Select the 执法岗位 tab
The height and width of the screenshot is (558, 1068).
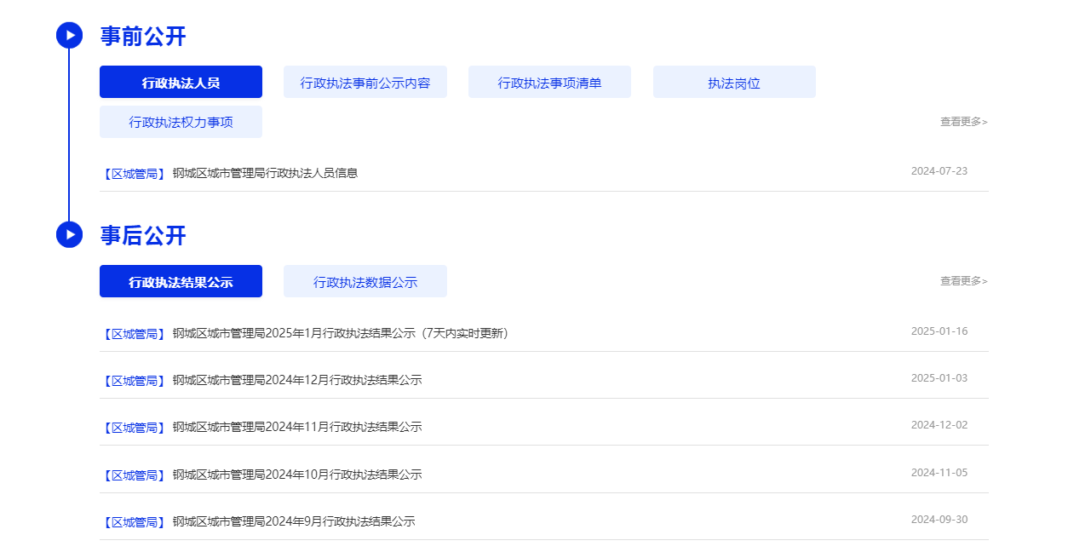[x=734, y=82]
